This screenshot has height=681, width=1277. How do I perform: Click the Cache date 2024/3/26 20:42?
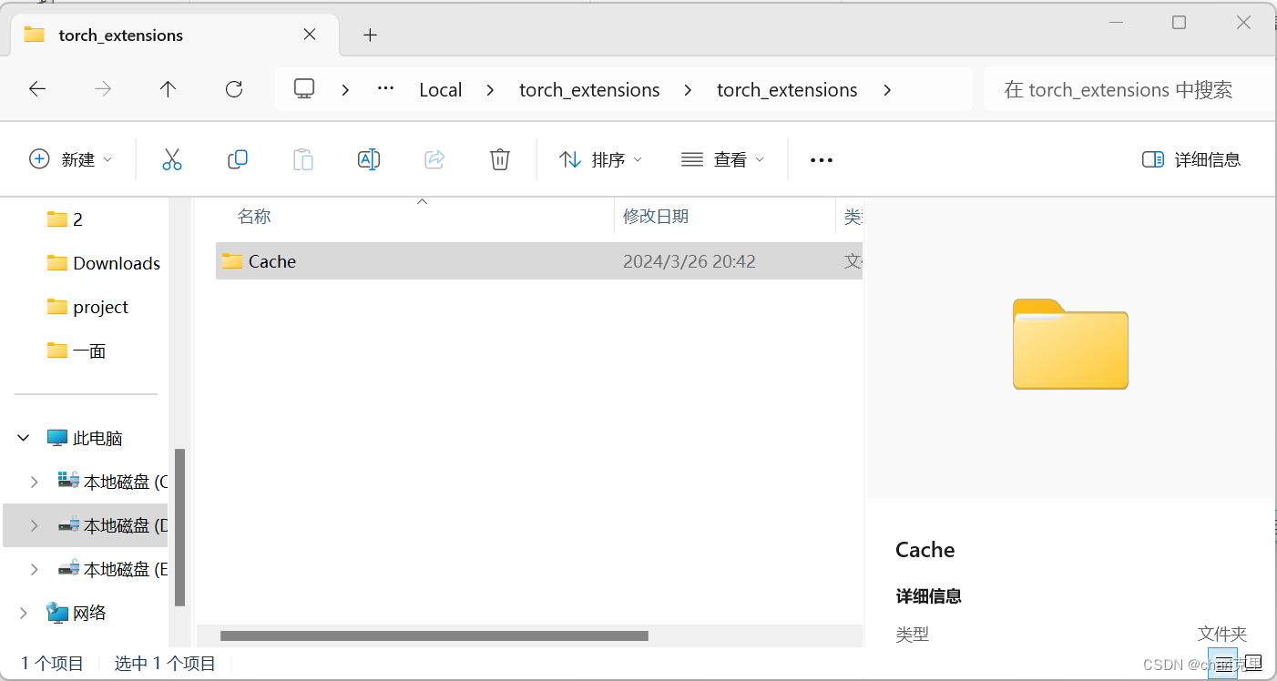coord(690,261)
